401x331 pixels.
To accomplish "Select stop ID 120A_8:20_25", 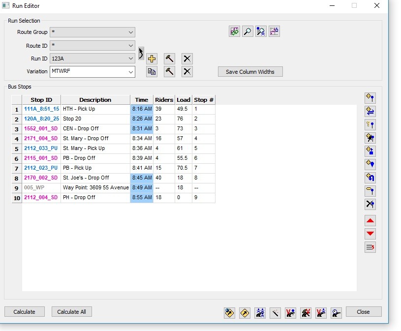I will point(41,119).
